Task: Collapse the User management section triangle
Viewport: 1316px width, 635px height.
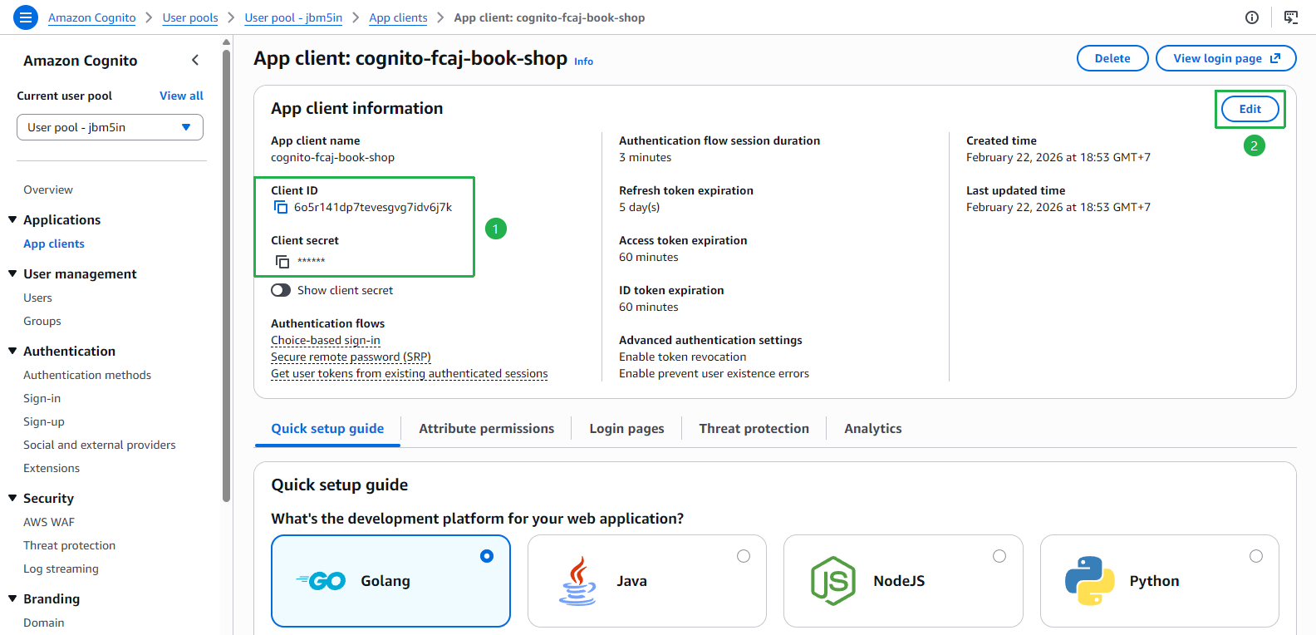Action: click(12, 273)
